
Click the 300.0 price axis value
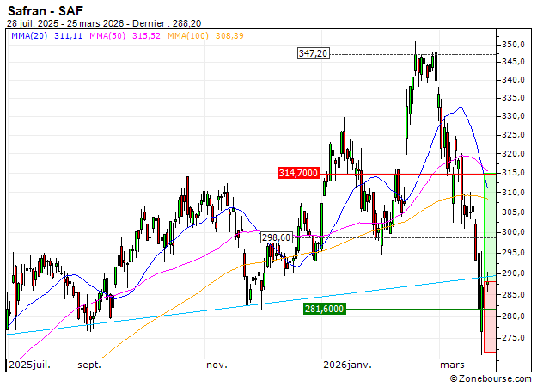513,232
